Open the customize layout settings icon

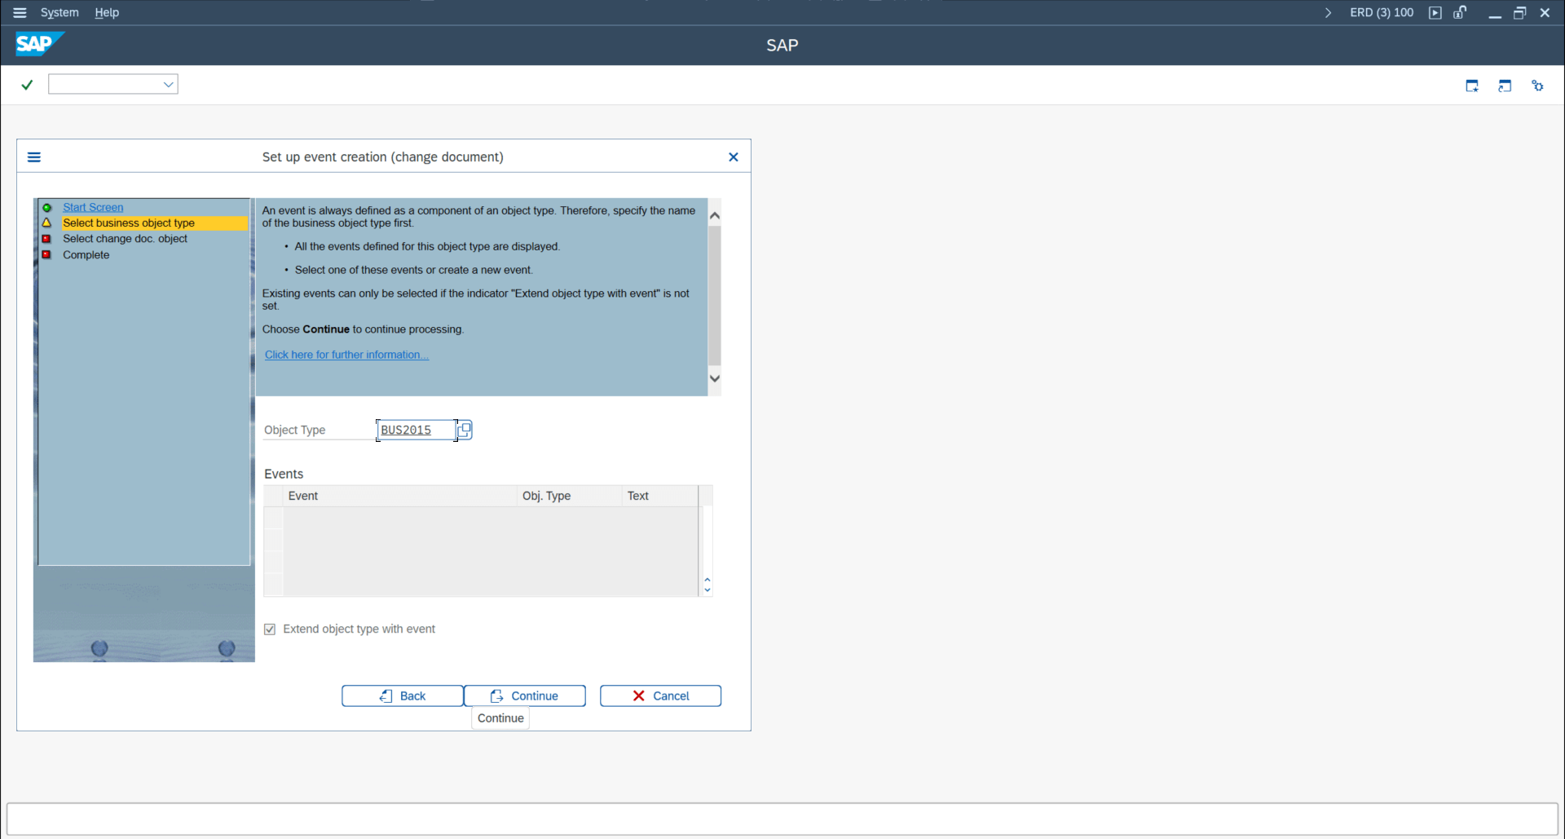pyautogui.click(x=1537, y=86)
